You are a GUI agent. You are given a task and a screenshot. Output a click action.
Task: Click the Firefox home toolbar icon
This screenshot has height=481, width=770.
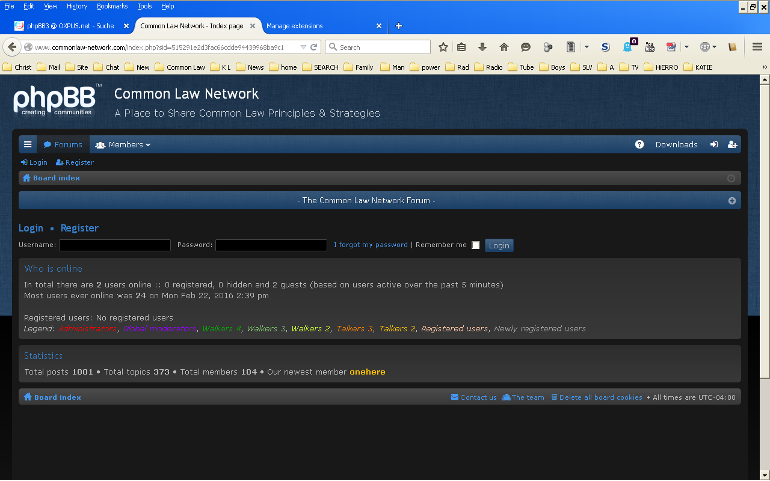[504, 47]
